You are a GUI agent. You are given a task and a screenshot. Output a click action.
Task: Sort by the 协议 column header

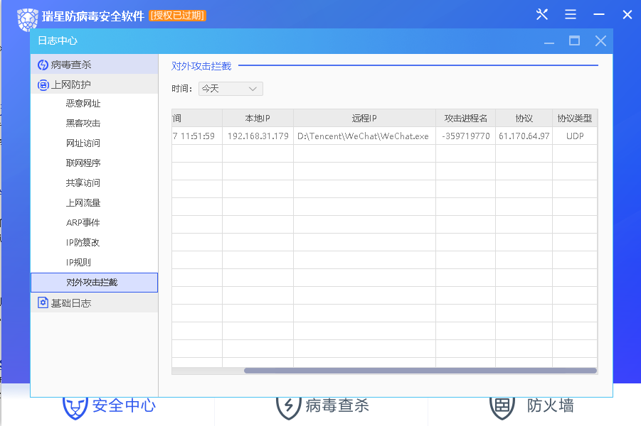tap(524, 119)
